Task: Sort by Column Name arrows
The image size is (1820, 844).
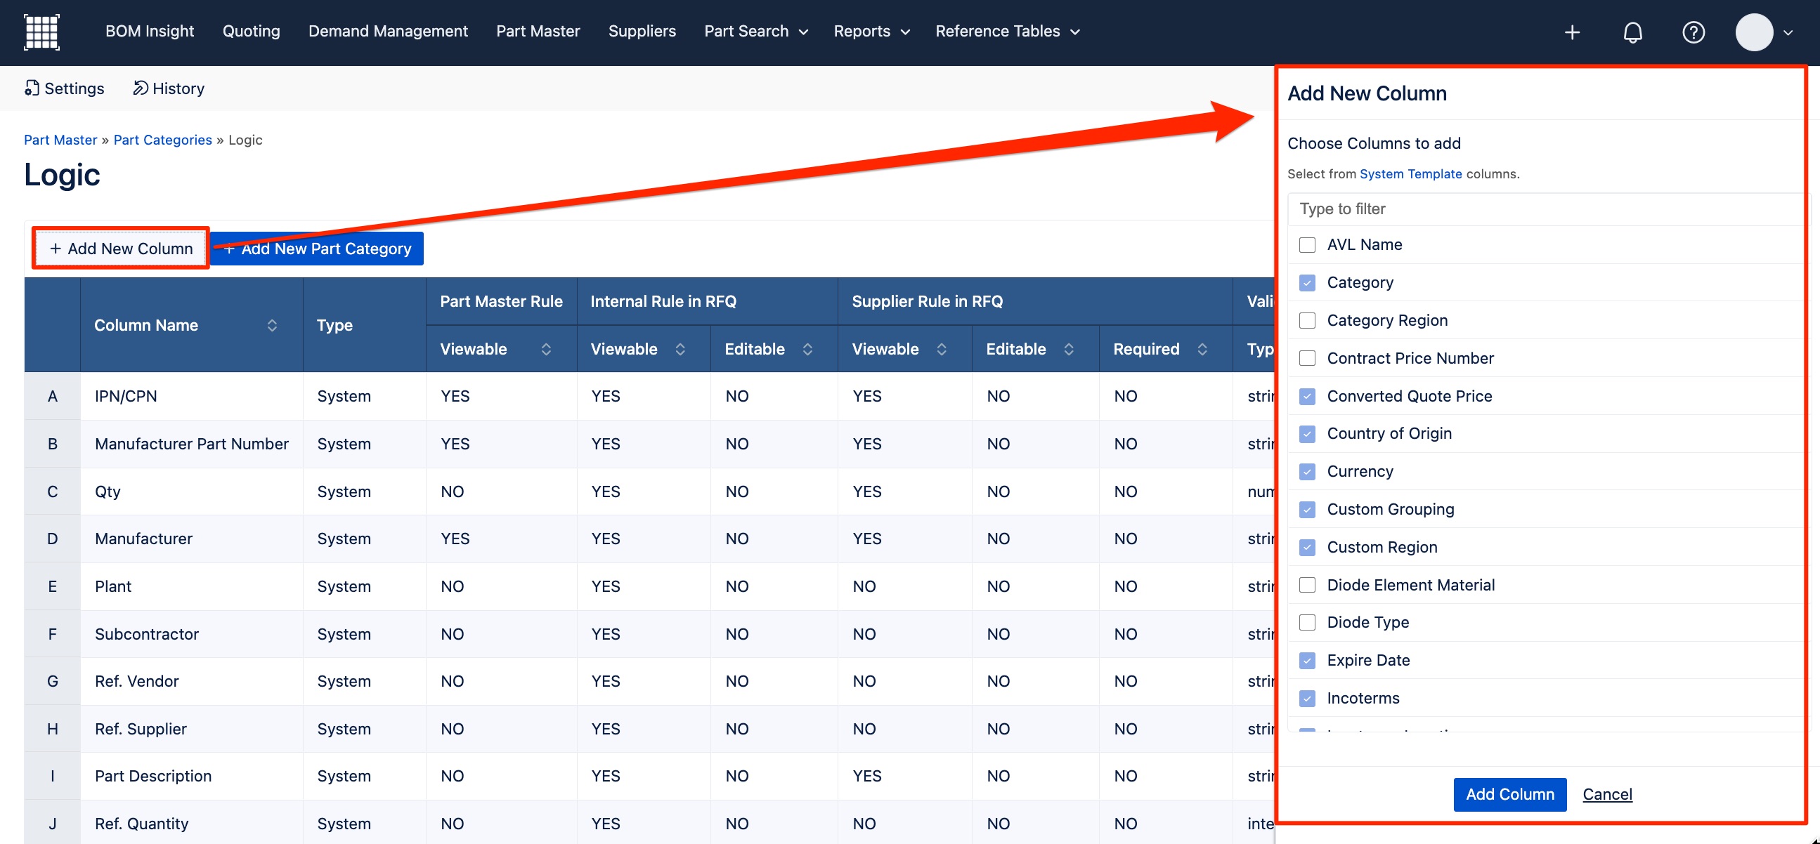Action: pos(272,325)
